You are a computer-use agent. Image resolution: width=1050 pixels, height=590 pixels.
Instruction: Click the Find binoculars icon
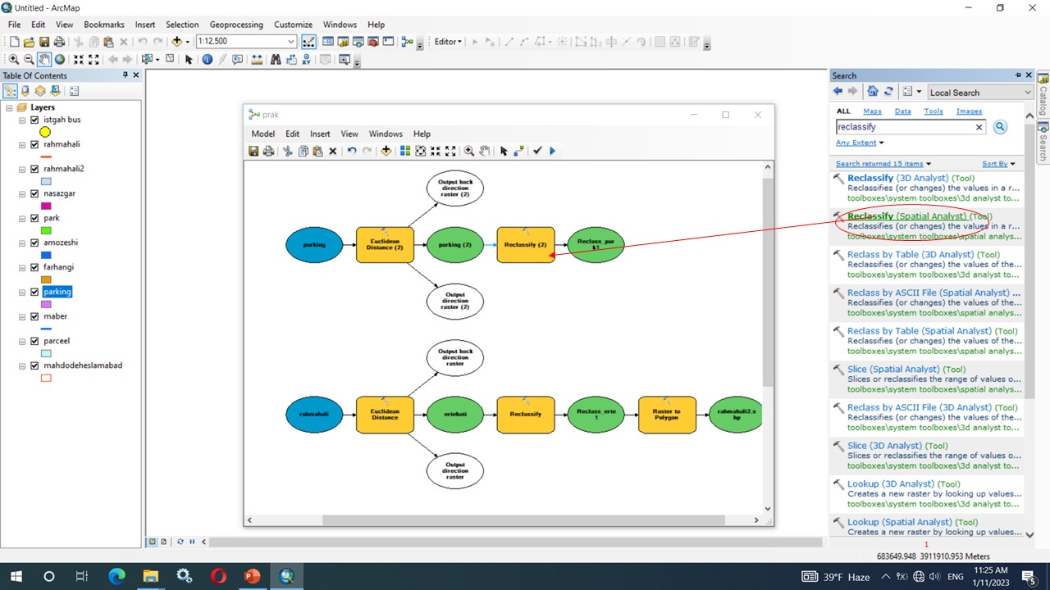(x=276, y=59)
